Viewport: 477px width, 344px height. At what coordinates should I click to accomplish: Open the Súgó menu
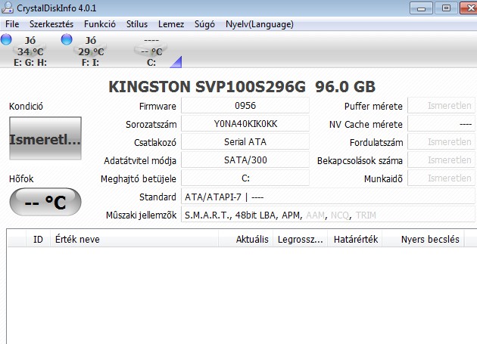point(204,24)
